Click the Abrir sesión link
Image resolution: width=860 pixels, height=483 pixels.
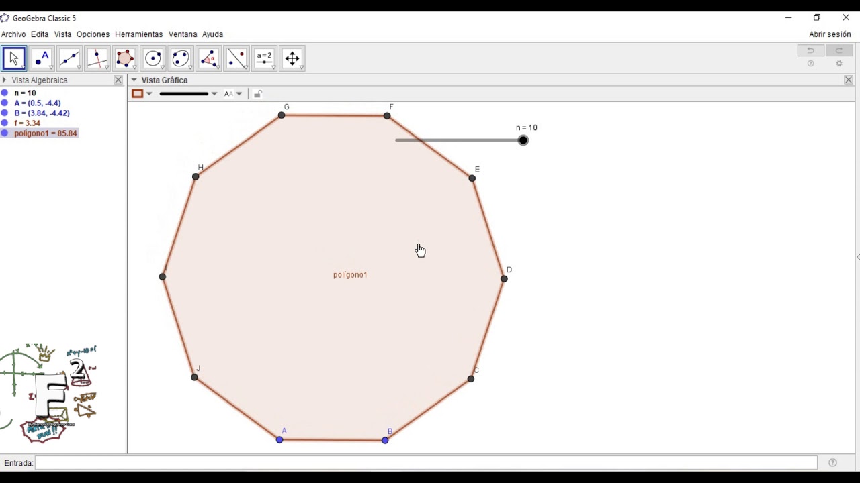tap(830, 34)
